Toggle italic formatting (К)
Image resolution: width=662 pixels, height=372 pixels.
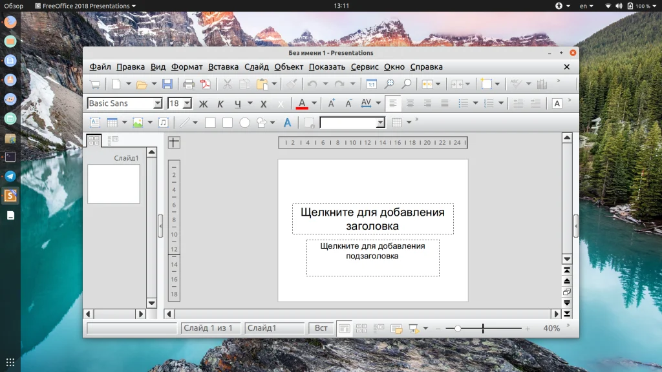[x=220, y=103]
